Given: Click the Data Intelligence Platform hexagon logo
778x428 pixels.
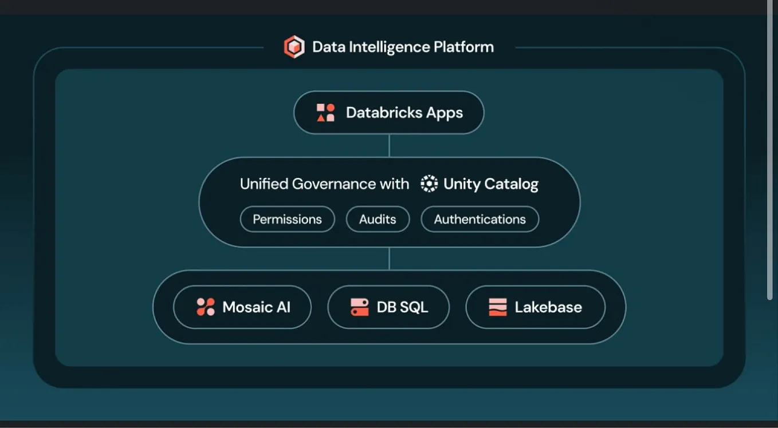Looking at the screenshot, I should [x=294, y=46].
